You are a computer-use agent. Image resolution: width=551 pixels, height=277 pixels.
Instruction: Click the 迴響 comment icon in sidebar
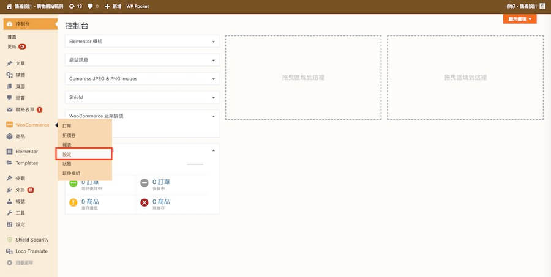click(9, 98)
